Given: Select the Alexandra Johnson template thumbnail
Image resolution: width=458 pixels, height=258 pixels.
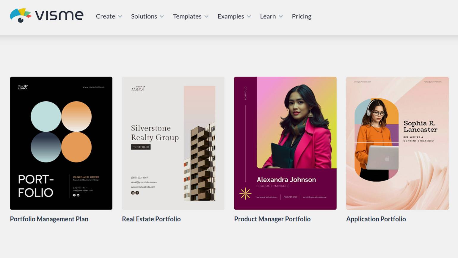Looking at the screenshot, I should [285, 143].
